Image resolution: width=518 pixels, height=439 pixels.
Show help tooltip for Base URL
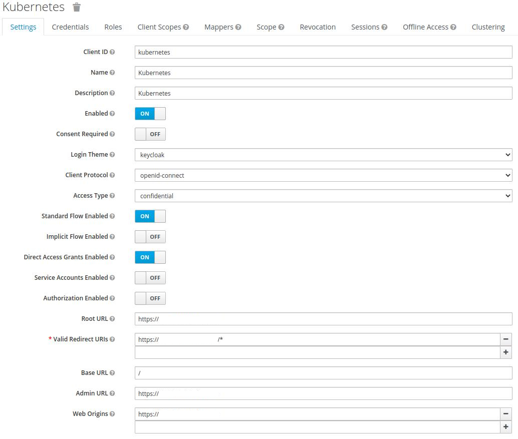click(x=112, y=372)
